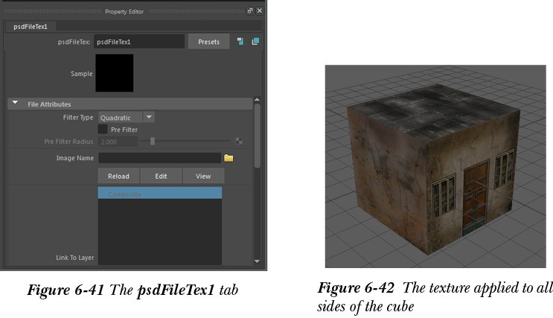Adjust the Pre Filter Radius slider
The image size is (553, 318).
coord(153,141)
